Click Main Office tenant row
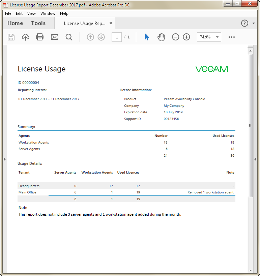Image resolution: width=260 pixels, height=276 pixels. [x=126, y=192]
